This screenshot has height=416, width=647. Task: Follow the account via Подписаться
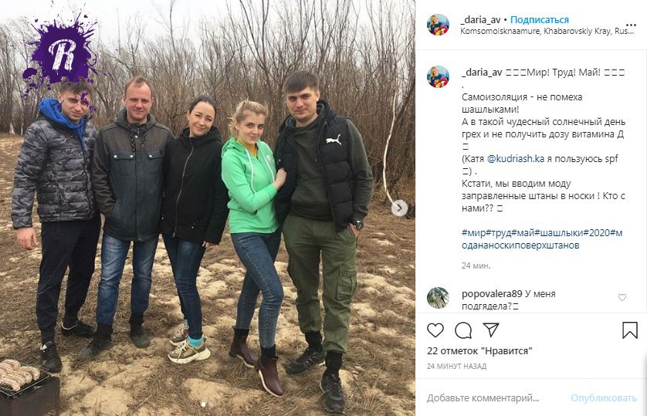[540, 20]
